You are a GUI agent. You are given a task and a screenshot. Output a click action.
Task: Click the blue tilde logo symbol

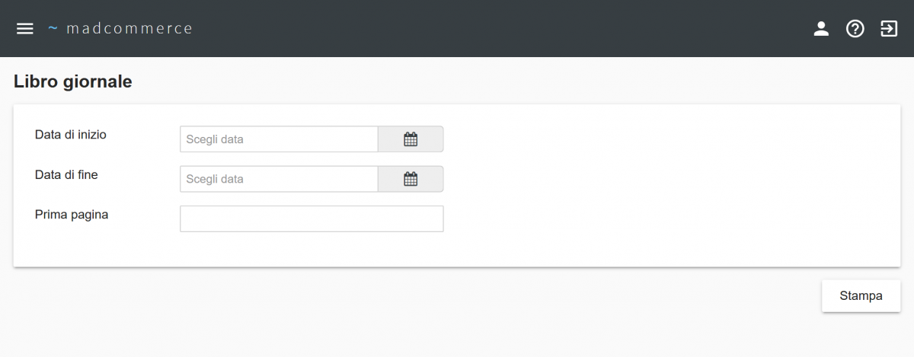click(53, 28)
